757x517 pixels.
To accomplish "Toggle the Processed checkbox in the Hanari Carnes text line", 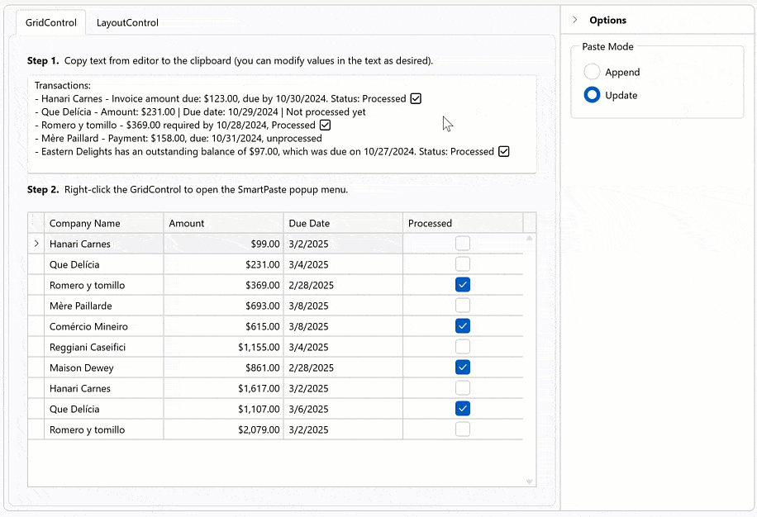I will (416, 97).
